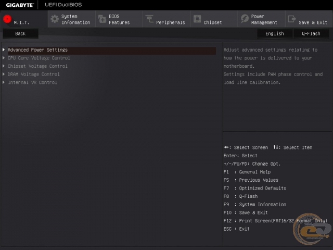Click the red M.I.T. icon
The image size is (333, 250).
click(7, 19)
